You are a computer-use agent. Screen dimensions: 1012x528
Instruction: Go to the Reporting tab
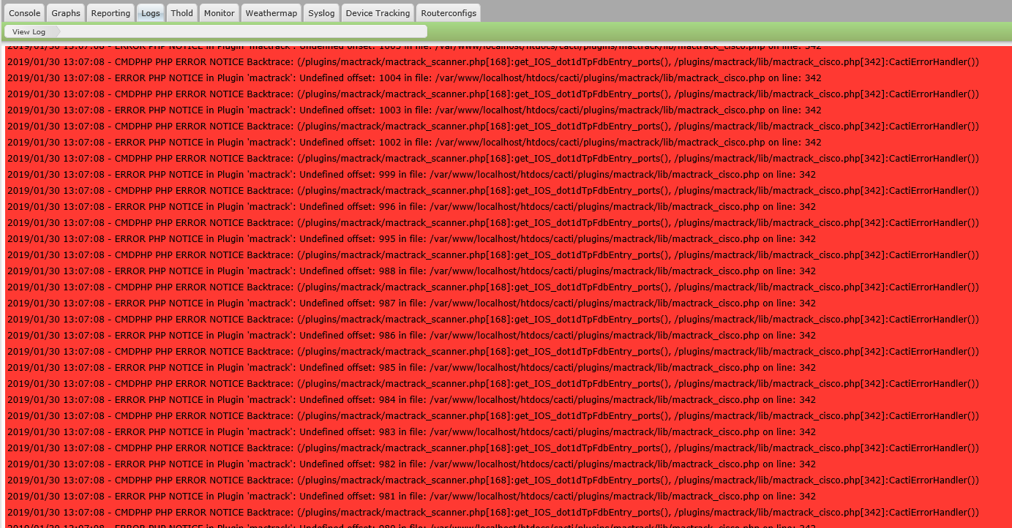pos(110,12)
